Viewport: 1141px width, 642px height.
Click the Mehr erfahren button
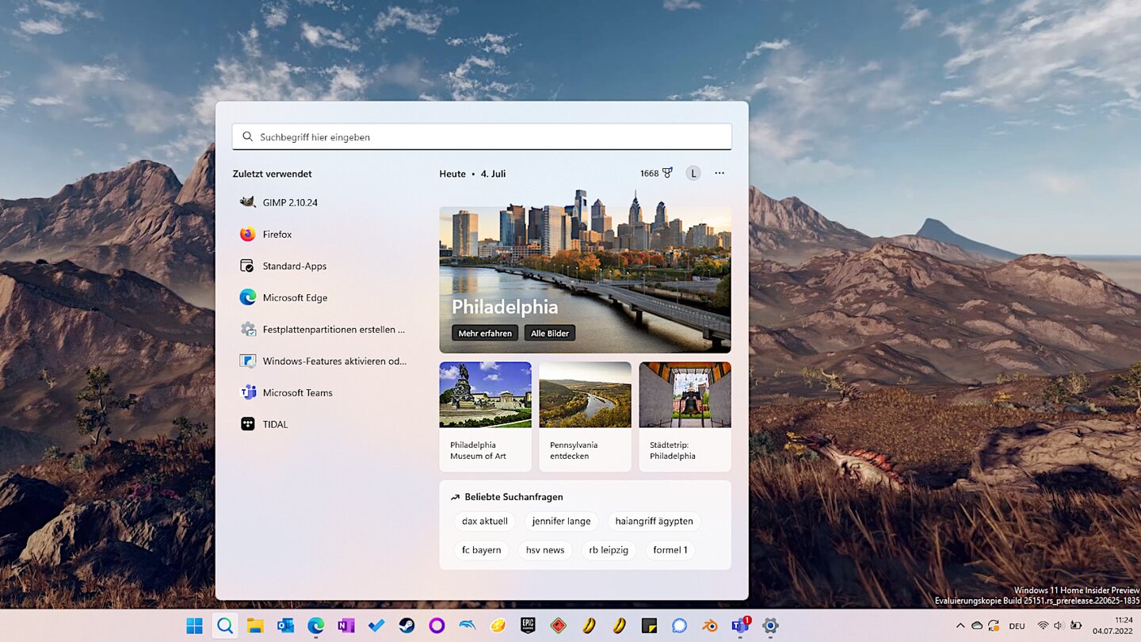485,334
